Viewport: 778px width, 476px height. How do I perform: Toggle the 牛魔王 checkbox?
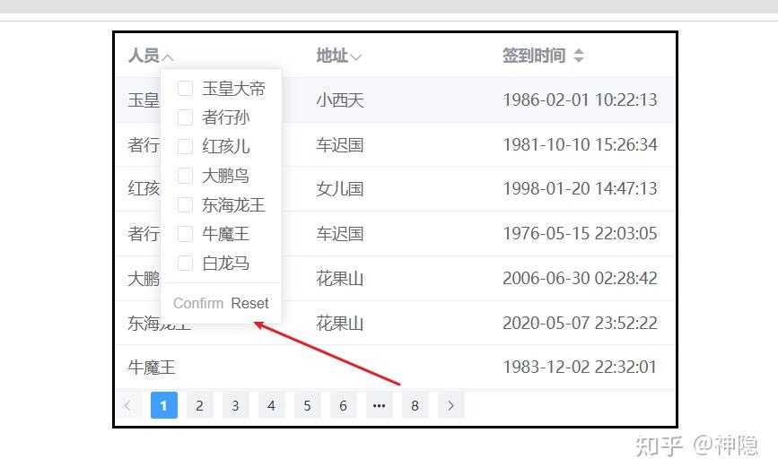pos(185,234)
